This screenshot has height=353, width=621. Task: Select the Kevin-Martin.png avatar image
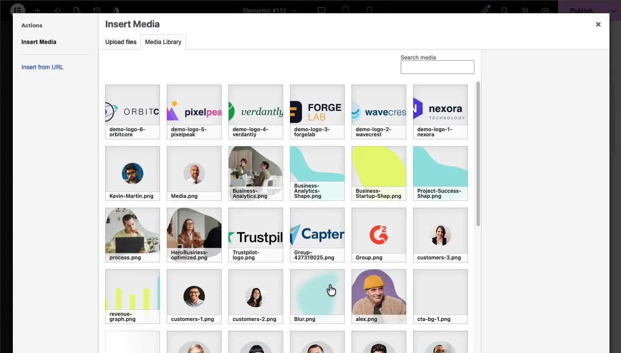pyautogui.click(x=133, y=174)
